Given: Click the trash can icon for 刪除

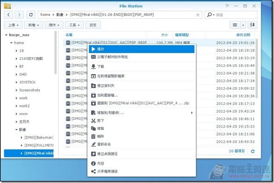Looking at the screenshot, I should coord(93,136).
